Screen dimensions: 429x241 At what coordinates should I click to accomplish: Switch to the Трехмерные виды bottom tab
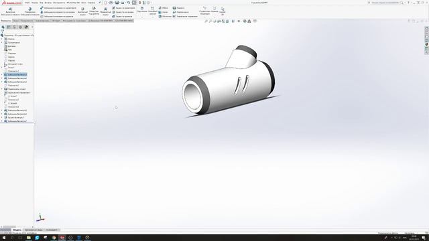coord(34,230)
